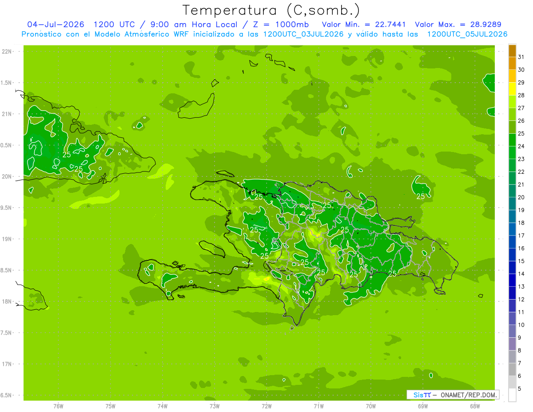The image size is (533, 412).
Task: Click colorbar label '22'
Action: (521, 172)
